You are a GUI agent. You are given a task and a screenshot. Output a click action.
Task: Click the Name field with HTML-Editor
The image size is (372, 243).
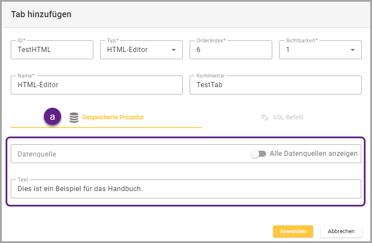coord(96,85)
